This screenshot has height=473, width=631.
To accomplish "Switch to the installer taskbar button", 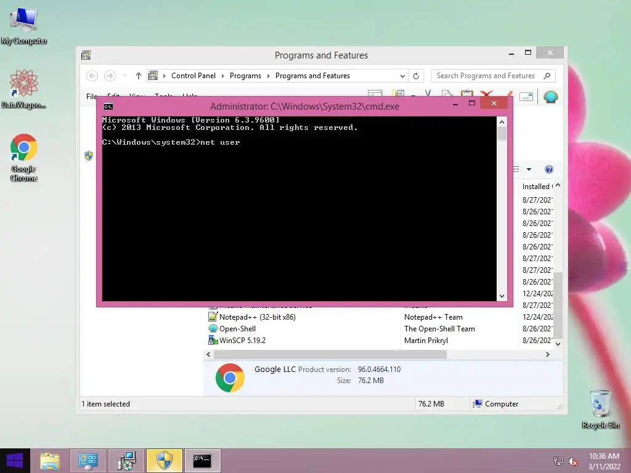I will [x=126, y=461].
